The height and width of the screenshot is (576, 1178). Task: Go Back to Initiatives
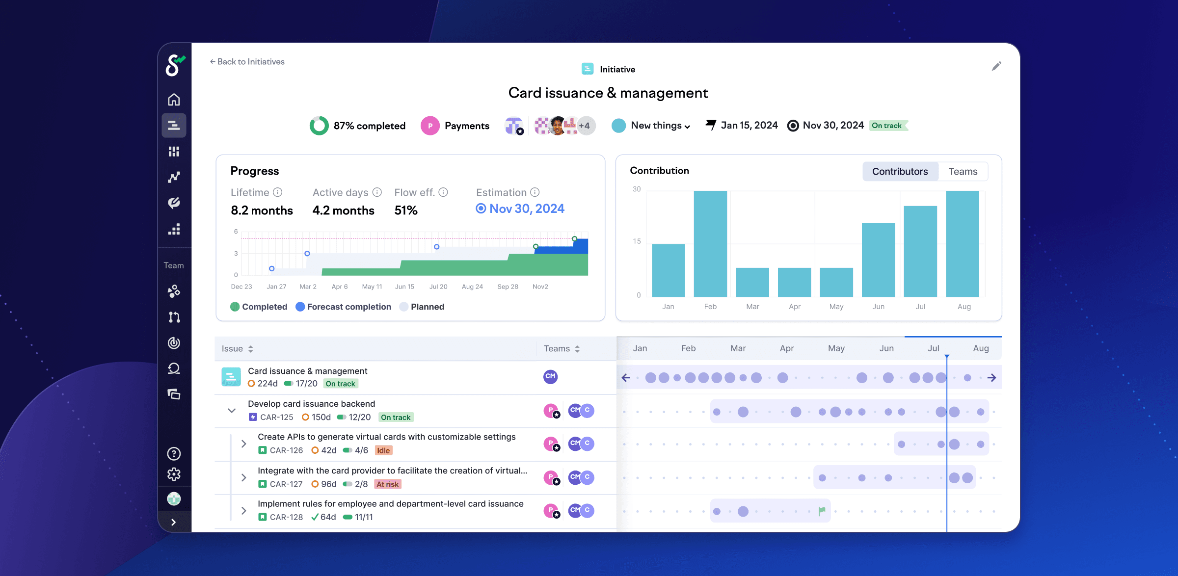[247, 62]
